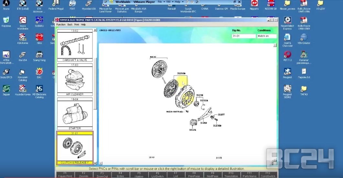
Task: Open the NissanSelect Express icon
Action: 287,21
